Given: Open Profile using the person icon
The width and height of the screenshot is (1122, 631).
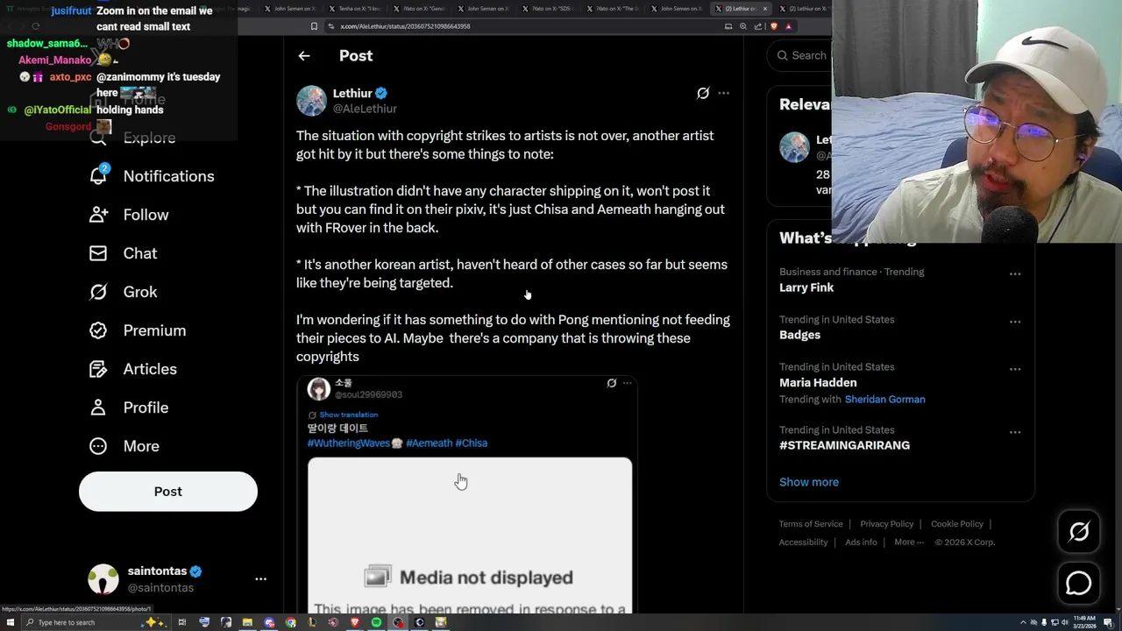Looking at the screenshot, I should pos(98,408).
